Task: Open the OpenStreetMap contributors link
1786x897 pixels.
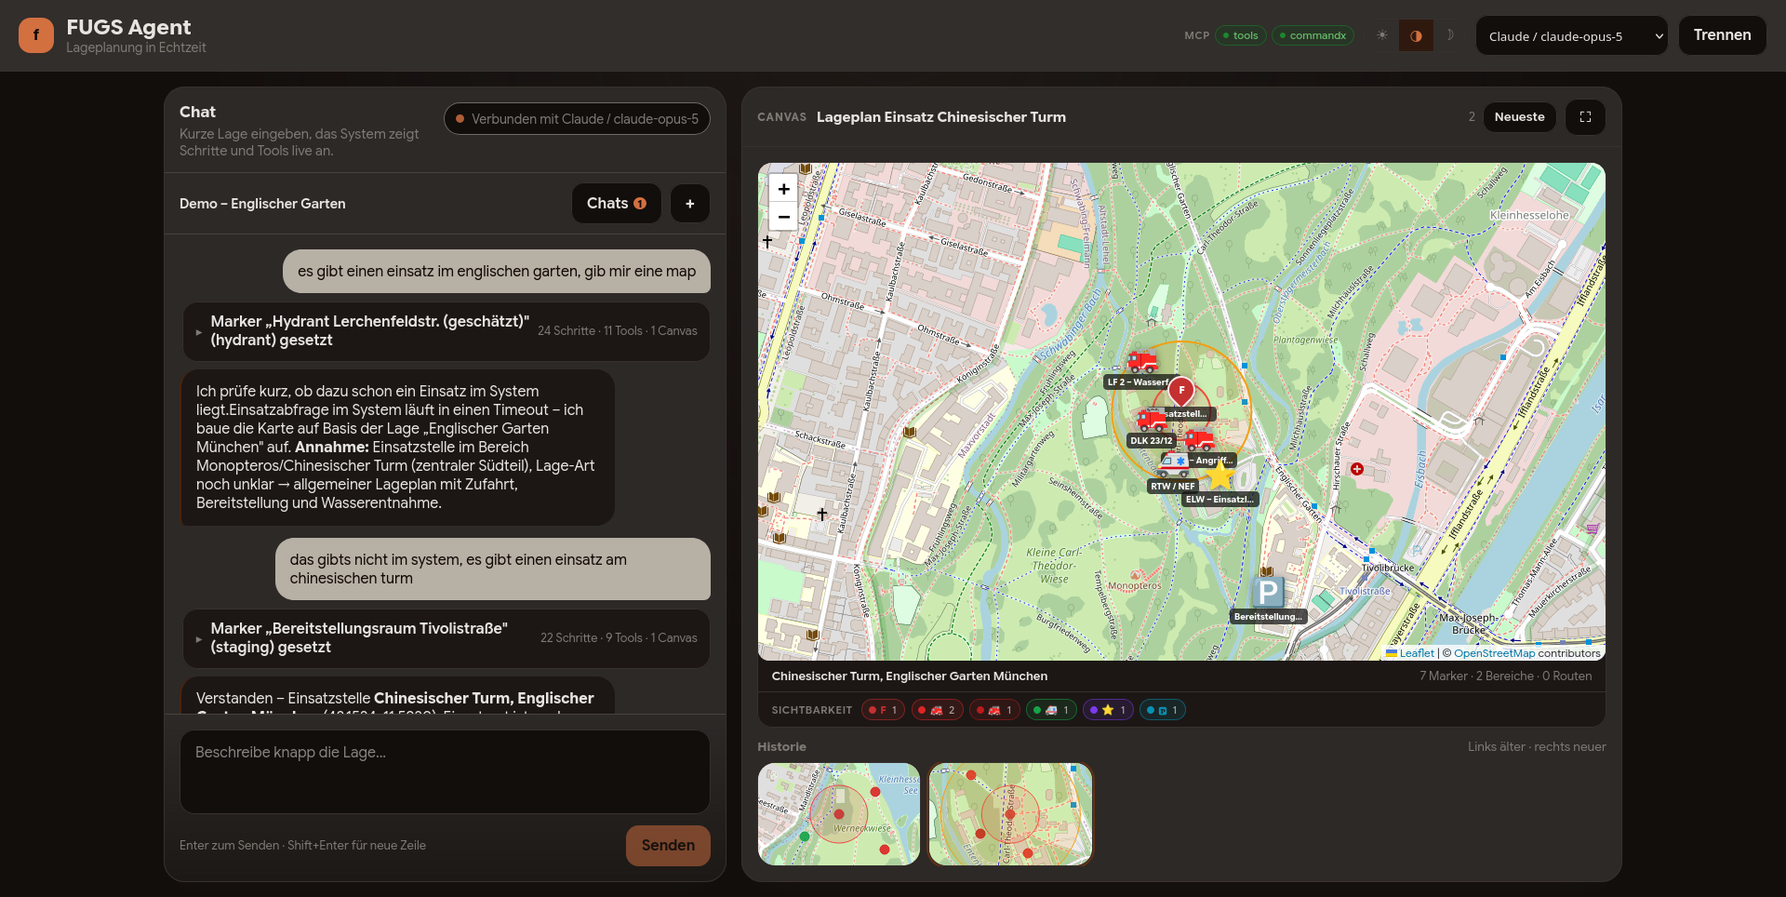Action: click(1495, 653)
